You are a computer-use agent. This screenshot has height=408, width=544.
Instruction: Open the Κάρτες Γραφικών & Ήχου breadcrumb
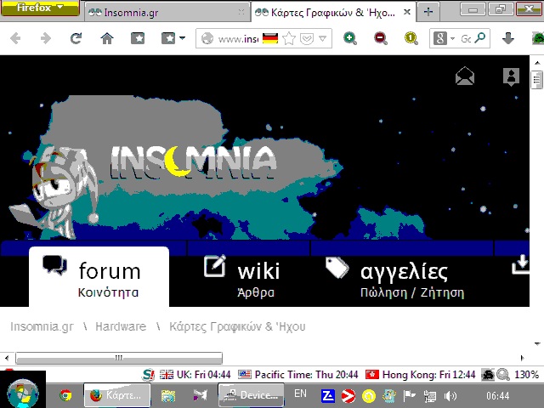237,326
